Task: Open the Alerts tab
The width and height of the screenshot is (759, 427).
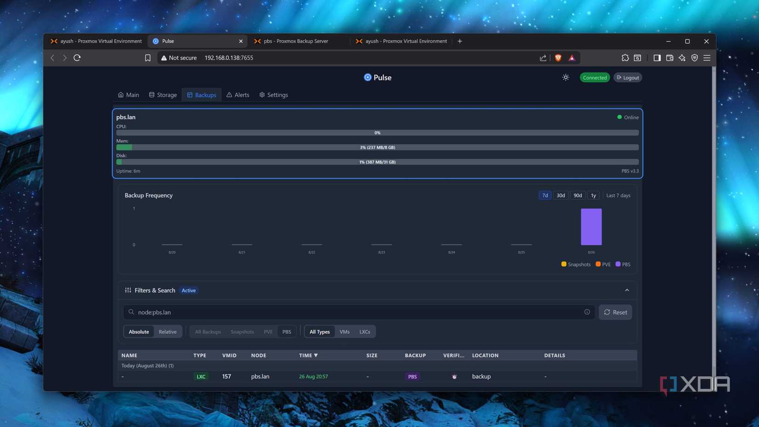Action: coord(238,95)
